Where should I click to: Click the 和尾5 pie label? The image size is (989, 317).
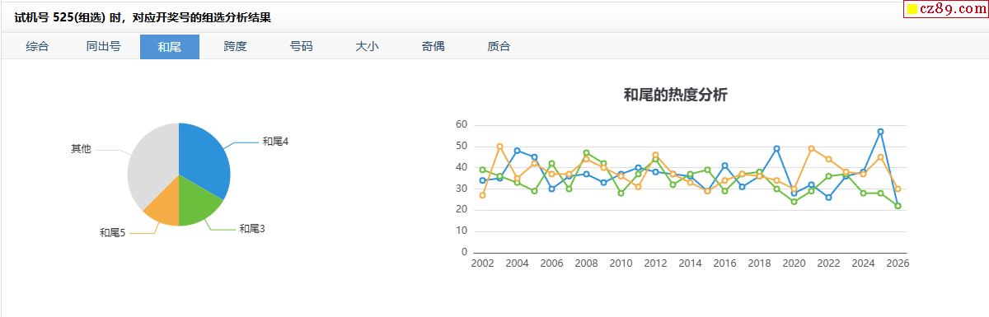click(113, 233)
